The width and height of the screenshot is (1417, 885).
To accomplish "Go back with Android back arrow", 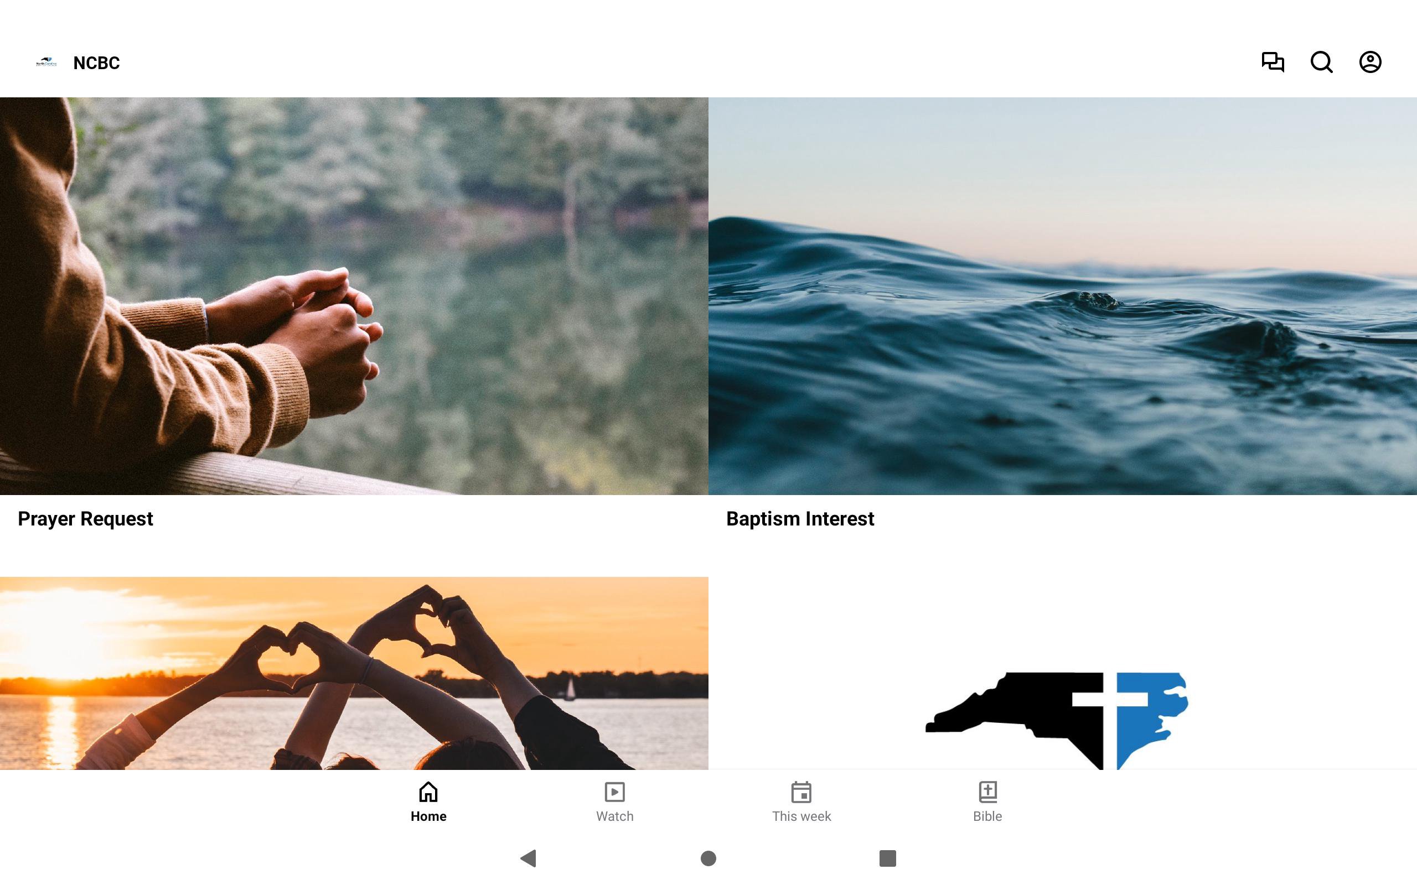I will click(528, 858).
